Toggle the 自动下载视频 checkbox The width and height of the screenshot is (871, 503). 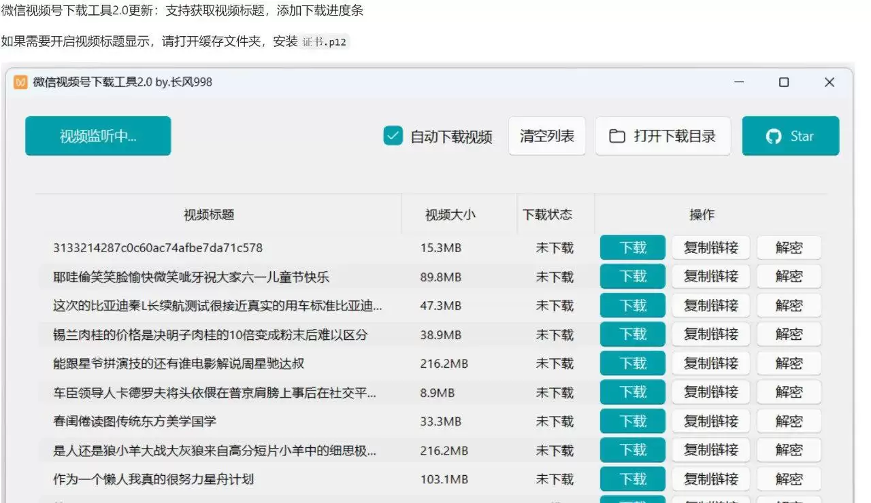pyautogui.click(x=393, y=135)
